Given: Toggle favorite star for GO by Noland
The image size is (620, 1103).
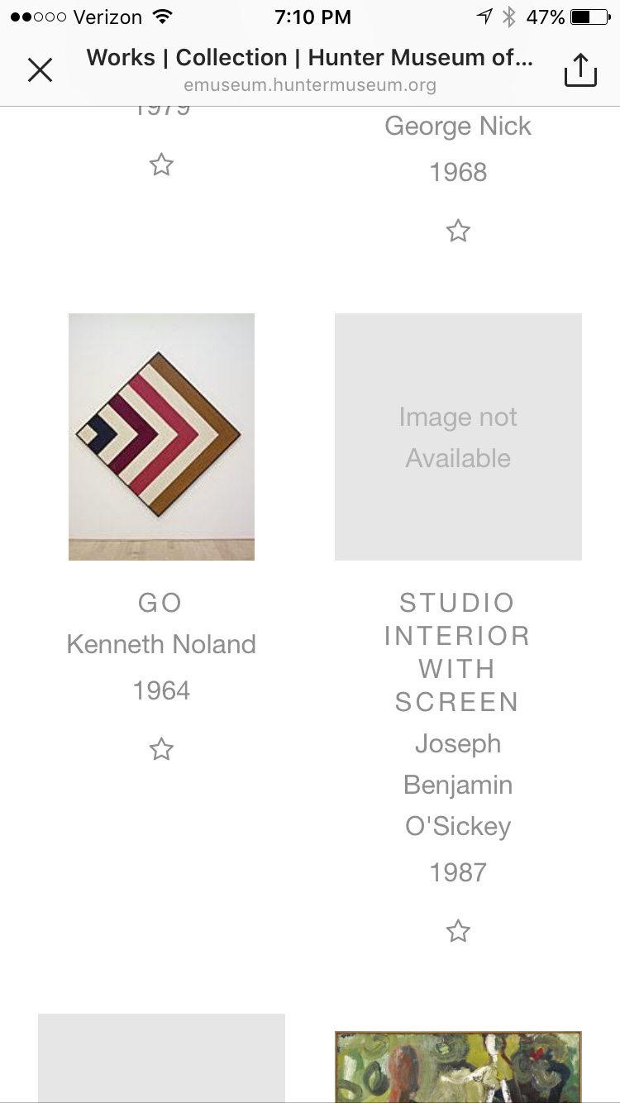Looking at the screenshot, I should click(161, 750).
